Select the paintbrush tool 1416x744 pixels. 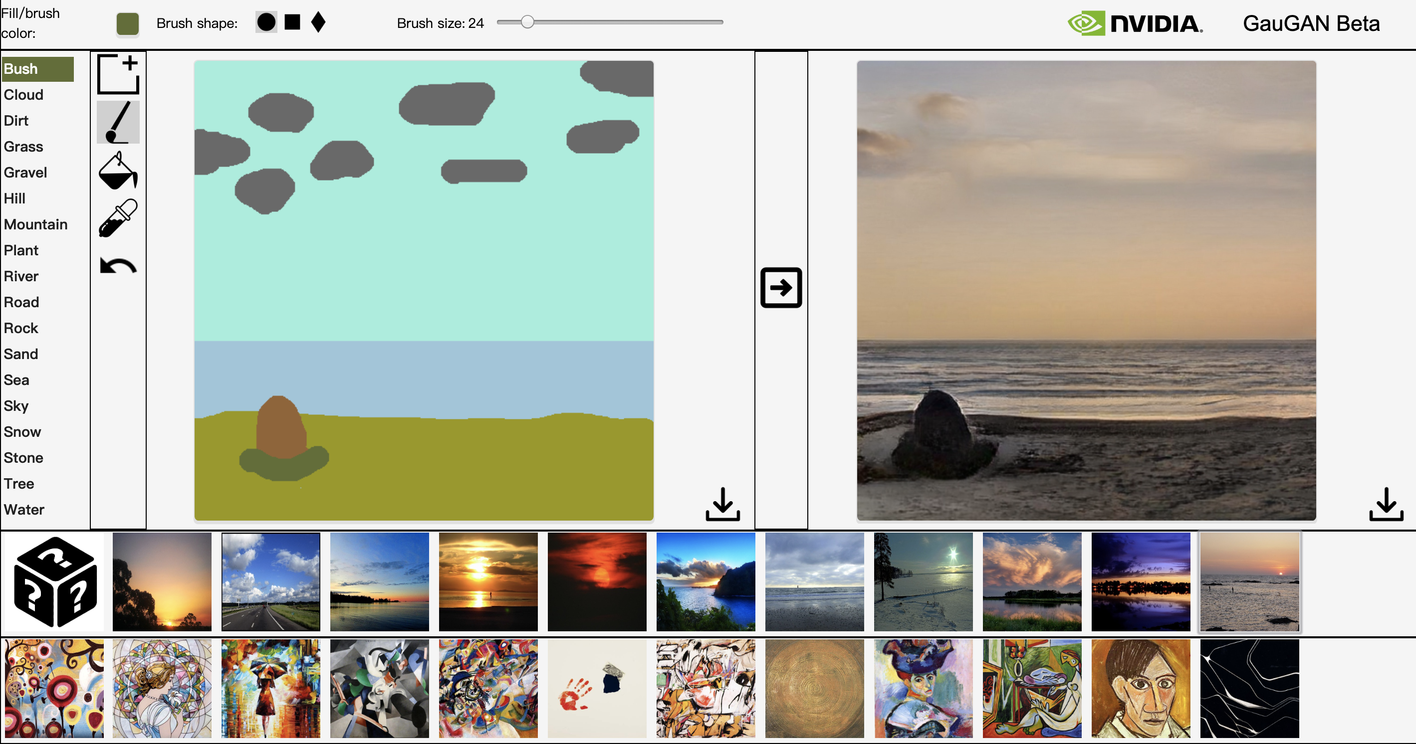coord(118,122)
